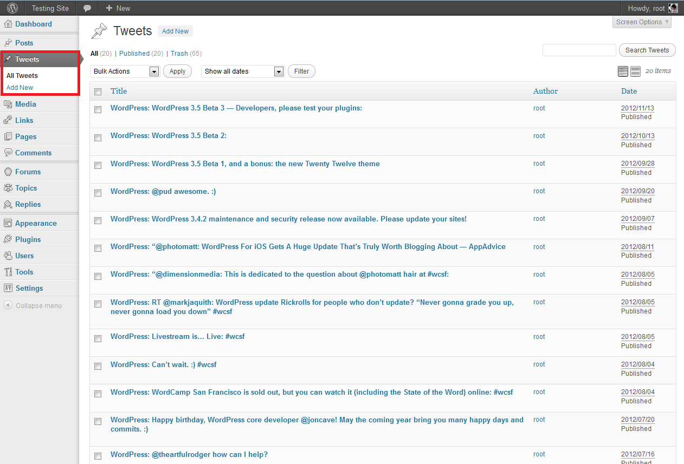This screenshot has height=464, width=684.
Task: Click the Media icon in sidebar
Action: click(8, 104)
